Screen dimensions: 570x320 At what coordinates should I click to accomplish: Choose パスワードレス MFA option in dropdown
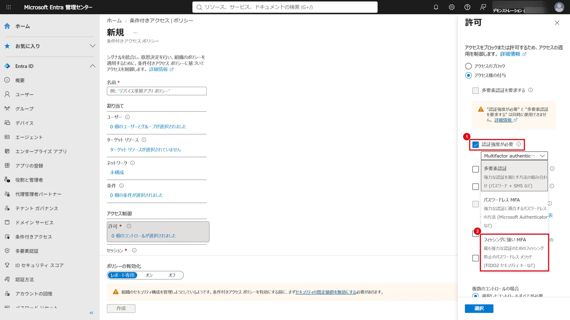click(x=514, y=213)
